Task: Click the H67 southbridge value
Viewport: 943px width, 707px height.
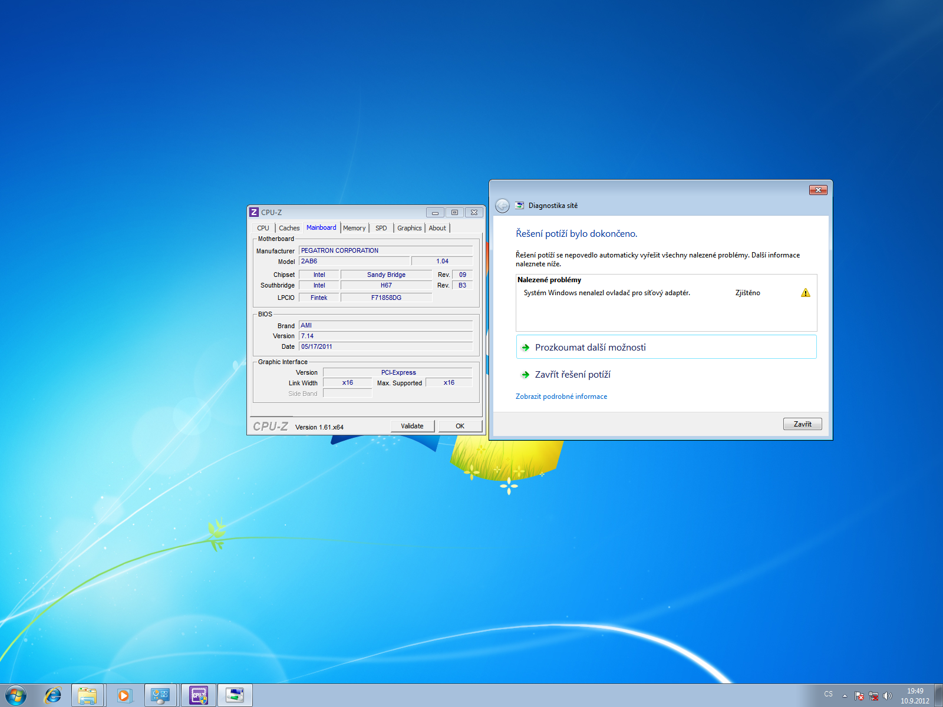Action: [x=386, y=285]
